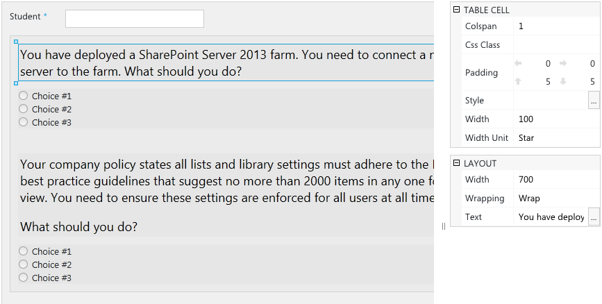The width and height of the screenshot is (602, 304).
Task: Click the left padding arrow icon
Action: coord(518,63)
